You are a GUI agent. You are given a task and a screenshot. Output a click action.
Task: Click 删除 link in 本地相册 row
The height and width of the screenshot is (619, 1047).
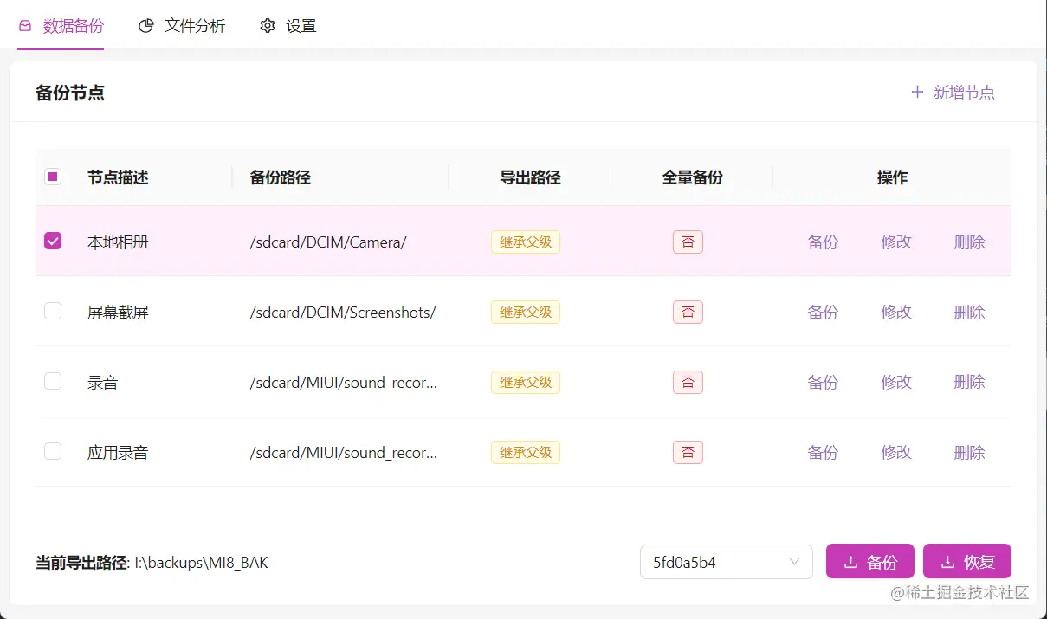coord(969,242)
